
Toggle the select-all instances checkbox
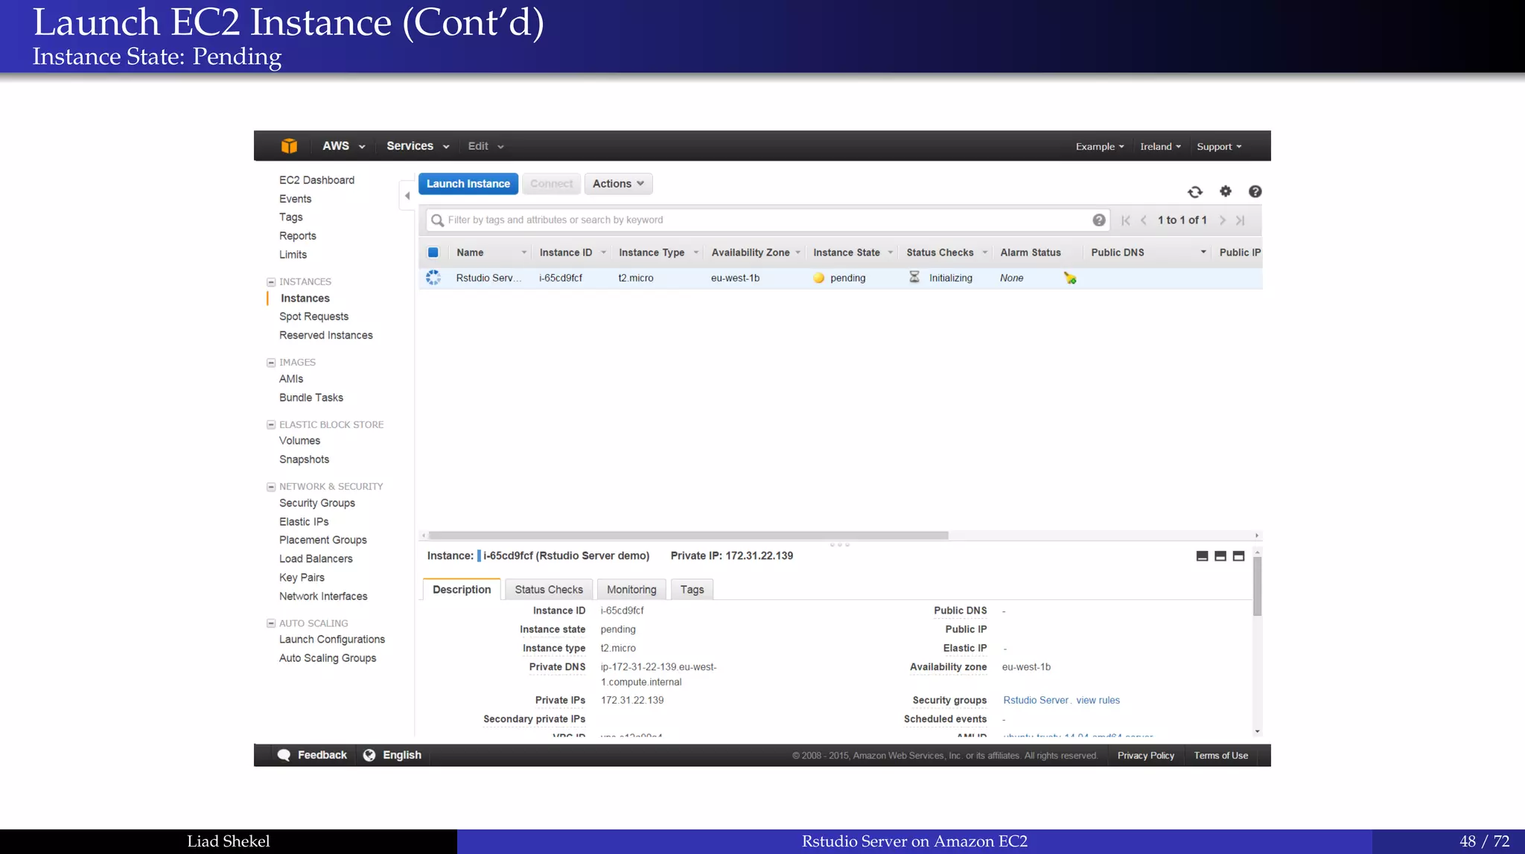tap(433, 252)
